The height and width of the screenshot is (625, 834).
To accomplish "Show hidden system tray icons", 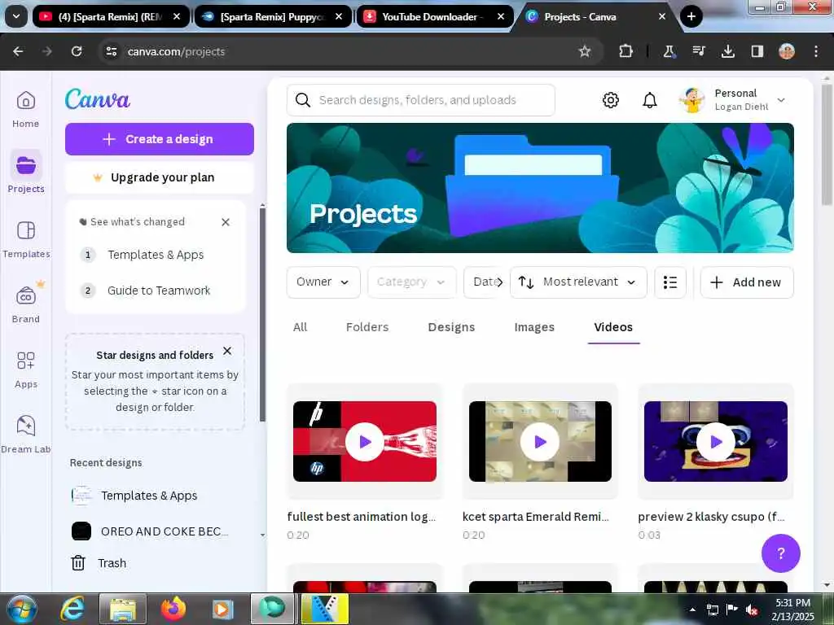I will pos(692,610).
